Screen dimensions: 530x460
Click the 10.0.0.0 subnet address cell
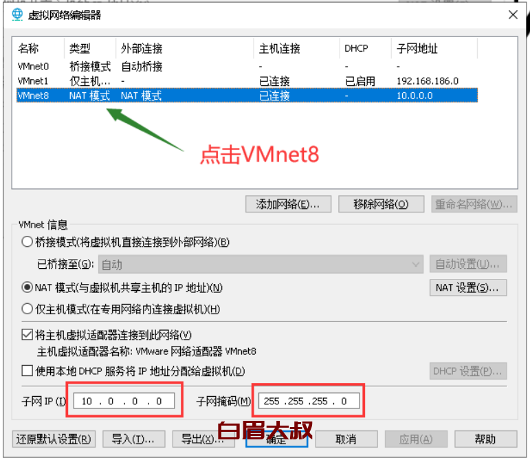(415, 96)
